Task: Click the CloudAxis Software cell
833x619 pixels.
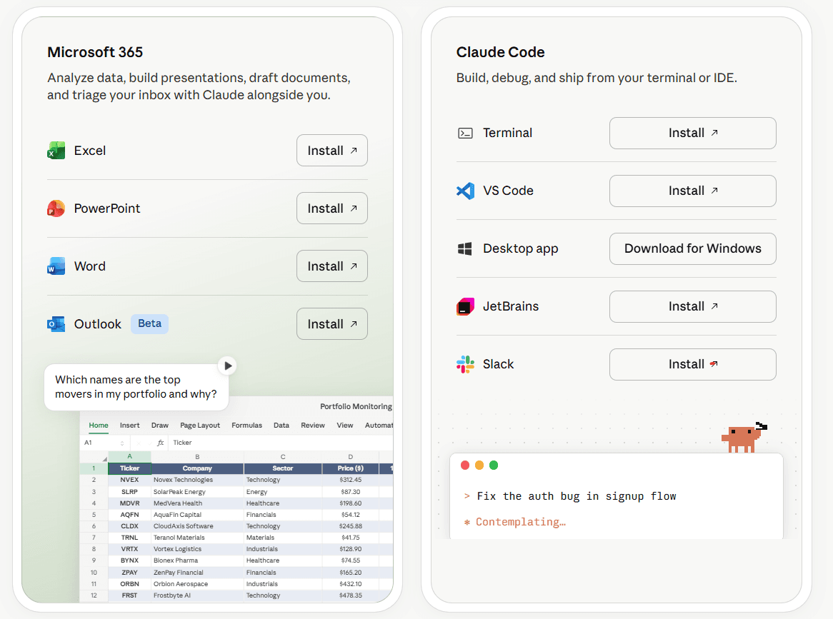Action: (197, 527)
